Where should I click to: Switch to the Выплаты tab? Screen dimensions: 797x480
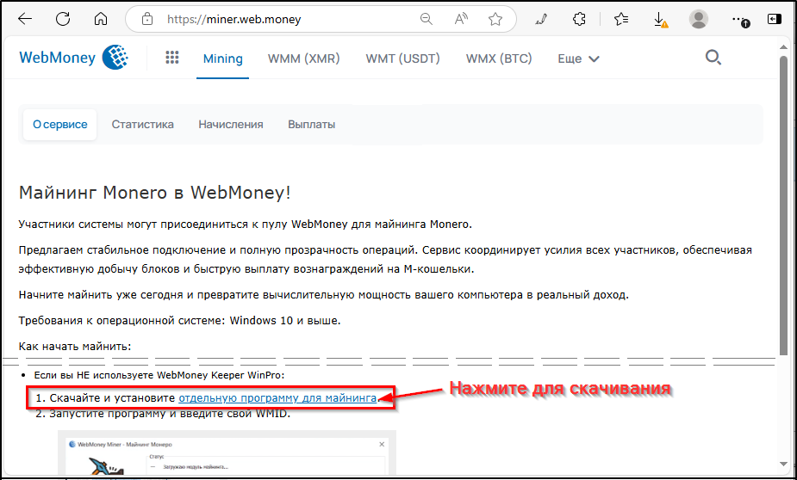click(312, 125)
